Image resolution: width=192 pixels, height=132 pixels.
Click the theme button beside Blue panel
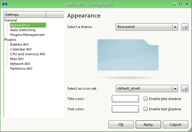(x=185, y=27)
